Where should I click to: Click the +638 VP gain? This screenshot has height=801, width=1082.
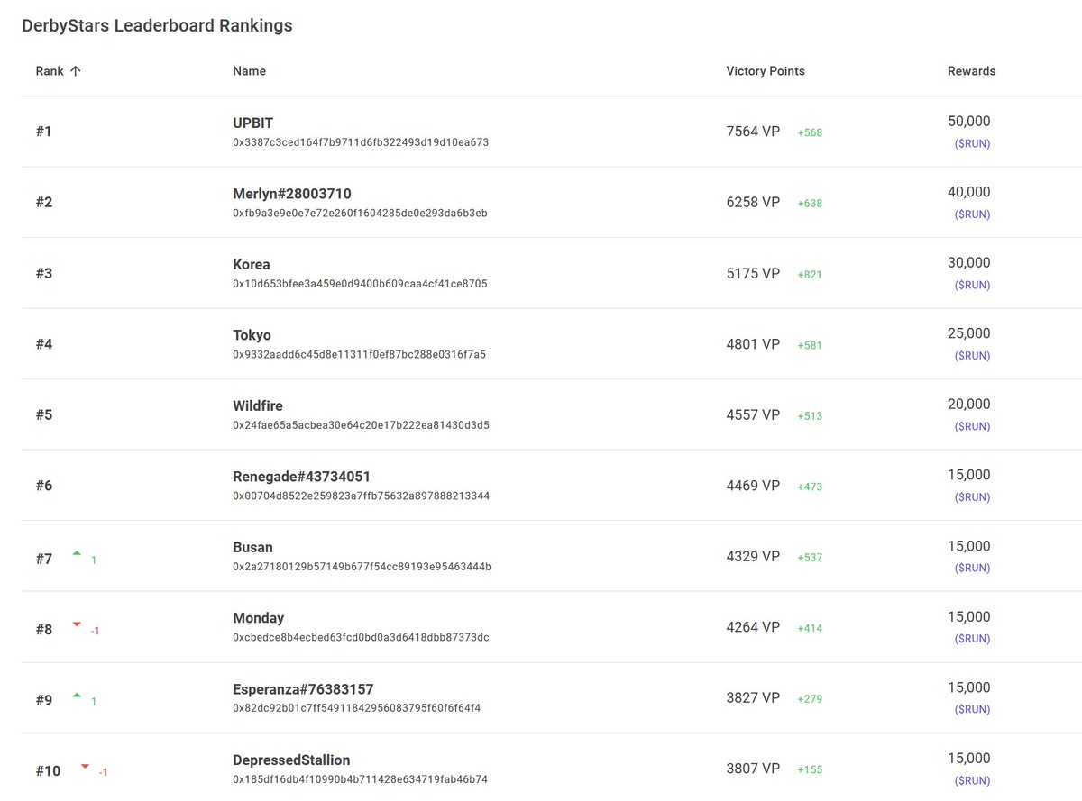tap(810, 204)
